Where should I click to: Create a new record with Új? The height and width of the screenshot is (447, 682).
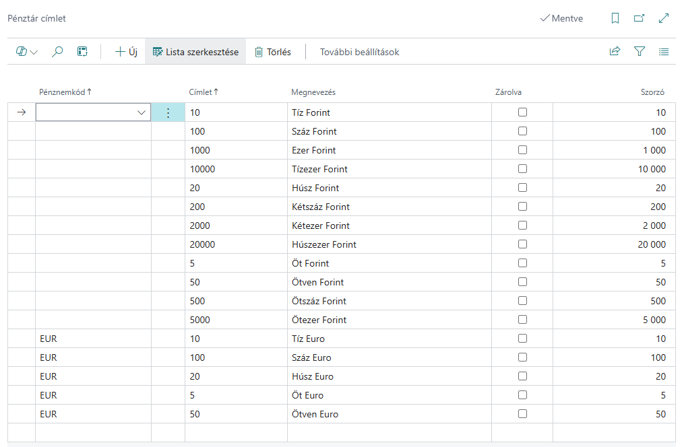pos(126,52)
